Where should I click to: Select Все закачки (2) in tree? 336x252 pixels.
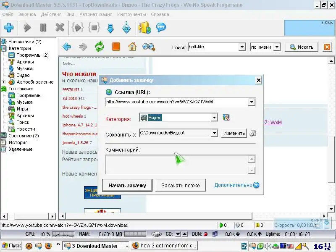point(25,42)
